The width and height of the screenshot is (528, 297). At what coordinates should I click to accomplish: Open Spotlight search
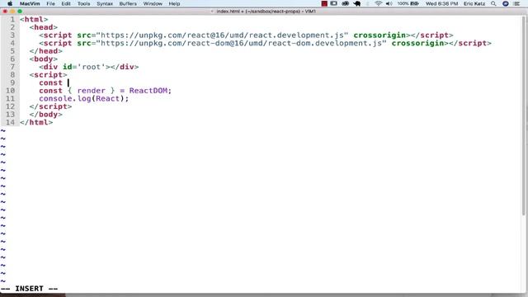point(493,3)
